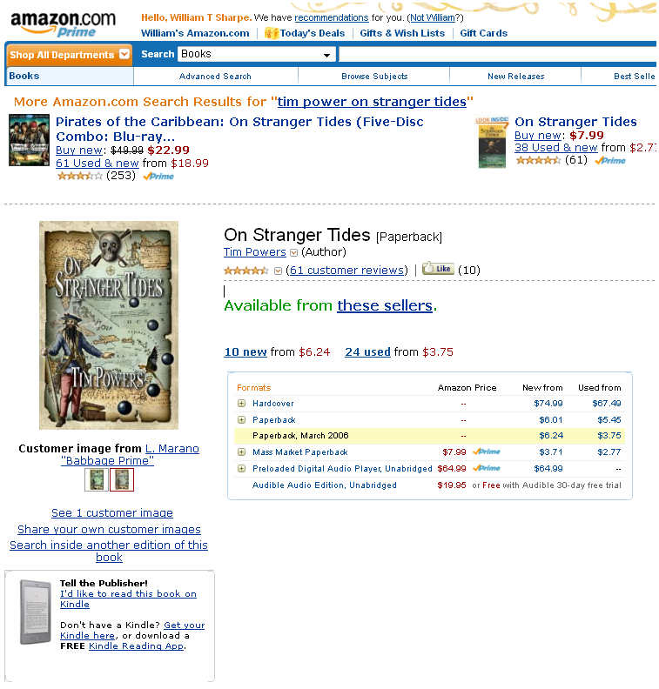Open the star rating breakdown dropdown

click(278, 271)
